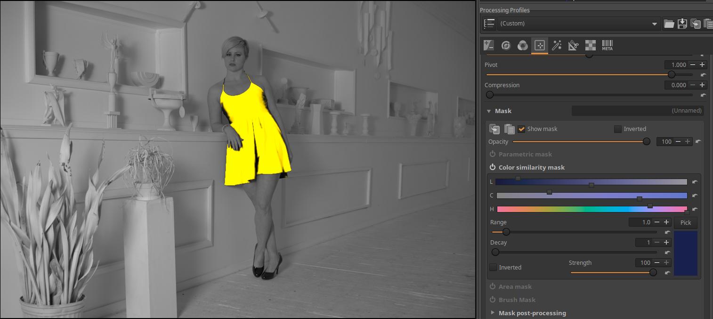This screenshot has width=713, height=319.
Task: Toggle the profile fill mode icon beside (Custom)
Action: tap(489, 24)
